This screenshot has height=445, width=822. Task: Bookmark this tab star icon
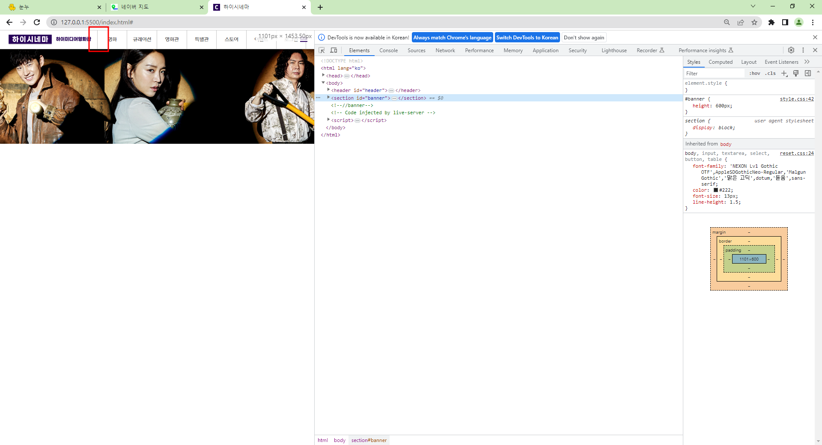[754, 22]
